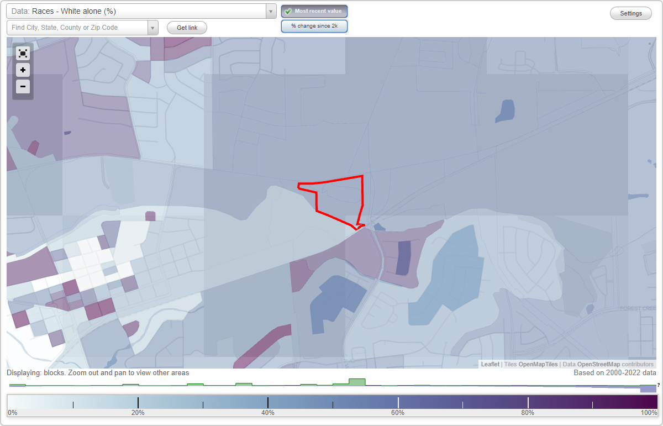This screenshot has height=426, width=663.
Task: Enable the Most recent value option
Action: click(314, 11)
